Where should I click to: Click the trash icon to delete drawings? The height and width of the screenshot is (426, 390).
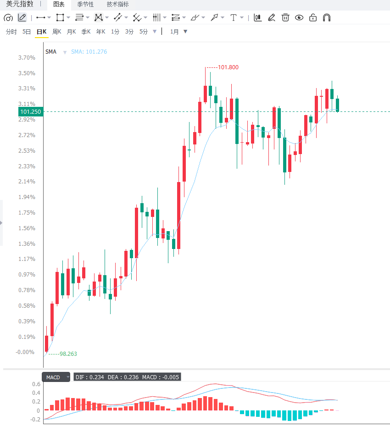point(285,18)
